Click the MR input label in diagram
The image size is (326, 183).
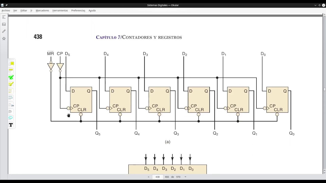pos(50,53)
